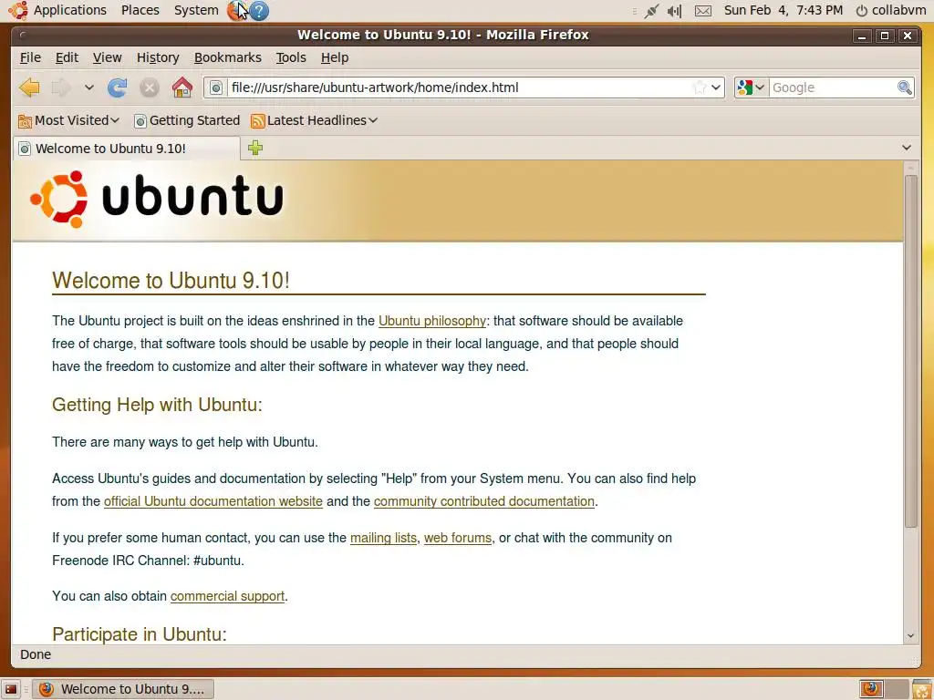Open the Most Visited bookmarks folder
This screenshot has width=934, height=700.
[69, 120]
